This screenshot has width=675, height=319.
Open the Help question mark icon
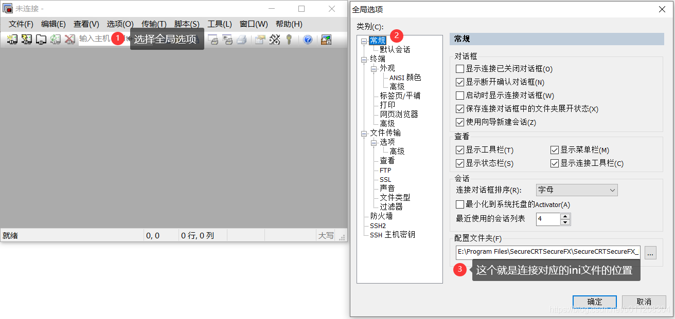(308, 40)
